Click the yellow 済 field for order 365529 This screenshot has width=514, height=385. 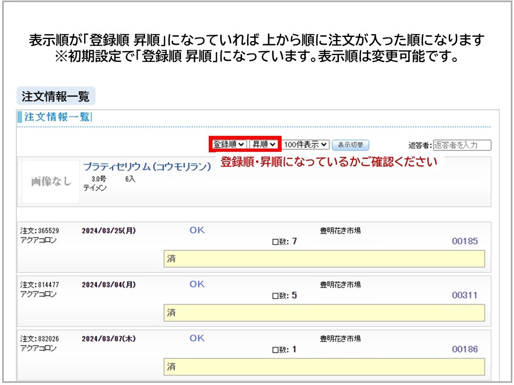[x=324, y=259]
